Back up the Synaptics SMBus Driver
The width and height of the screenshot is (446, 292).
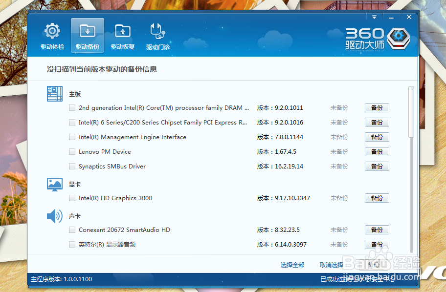click(377, 167)
